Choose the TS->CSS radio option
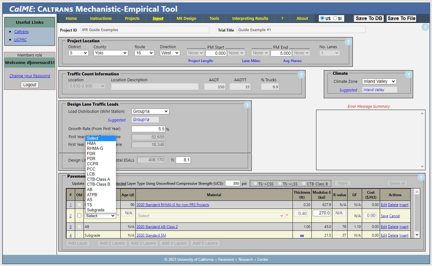Screen dimensions: 432x266 coord(255,184)
